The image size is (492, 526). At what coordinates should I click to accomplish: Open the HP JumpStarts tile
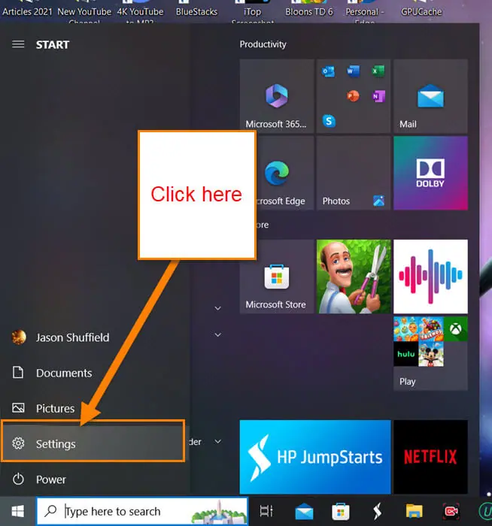tap(315, 457)
